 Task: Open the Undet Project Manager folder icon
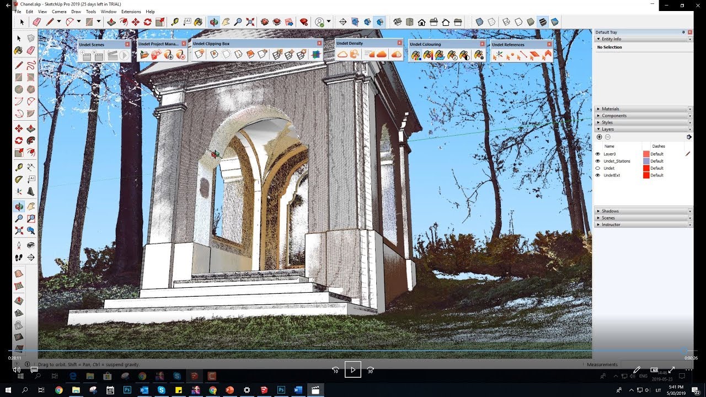coord(145,55)
